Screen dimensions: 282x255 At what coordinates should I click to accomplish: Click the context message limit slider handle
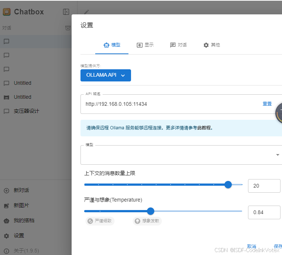pos(228,185)
